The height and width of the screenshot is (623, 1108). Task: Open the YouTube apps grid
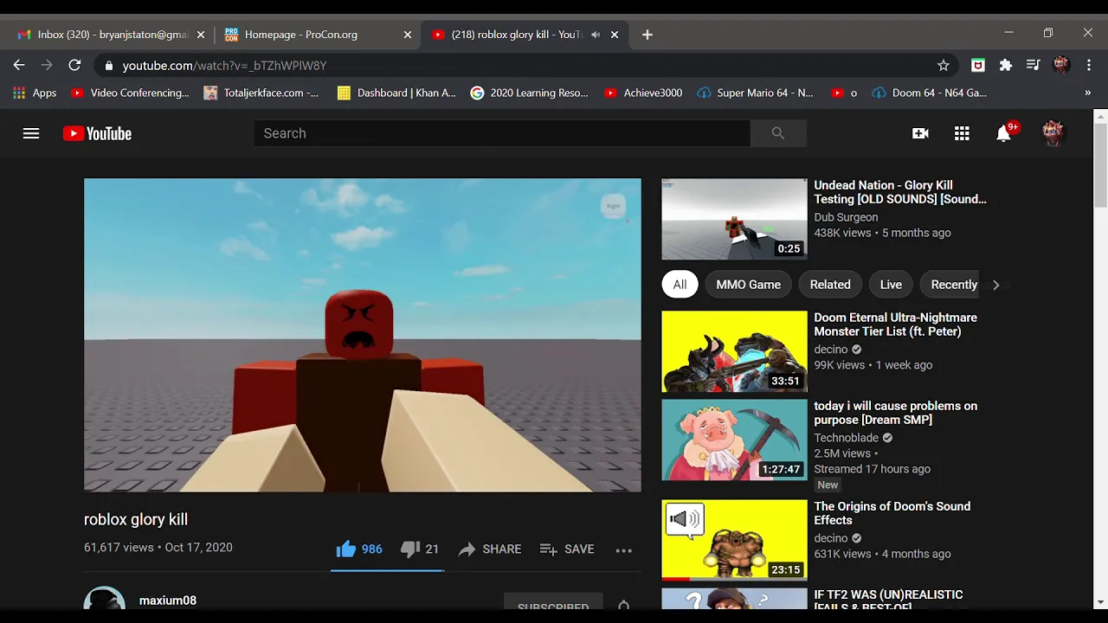(x=962, y=133)
